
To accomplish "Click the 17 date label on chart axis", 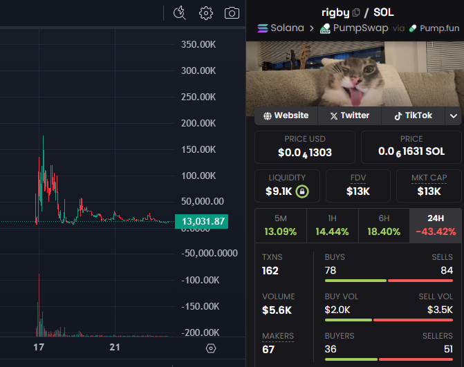I will tap(39, 347).
